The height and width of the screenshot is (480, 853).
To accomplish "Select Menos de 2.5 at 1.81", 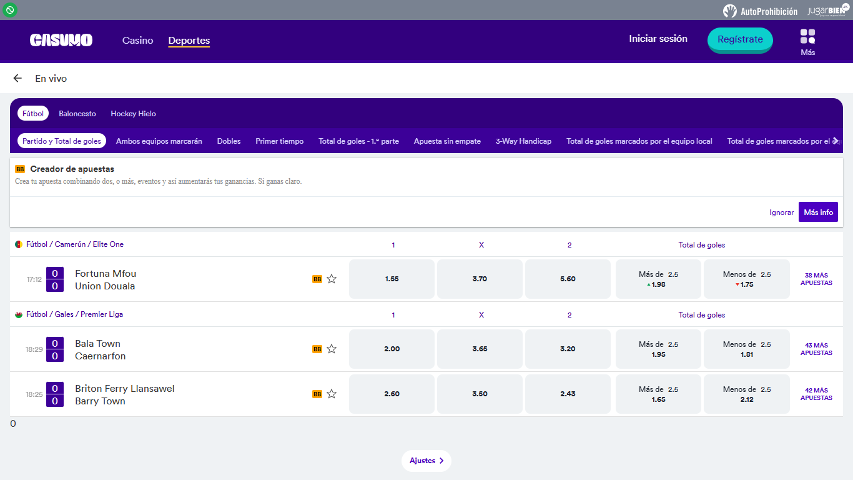I will click(747, 349).
